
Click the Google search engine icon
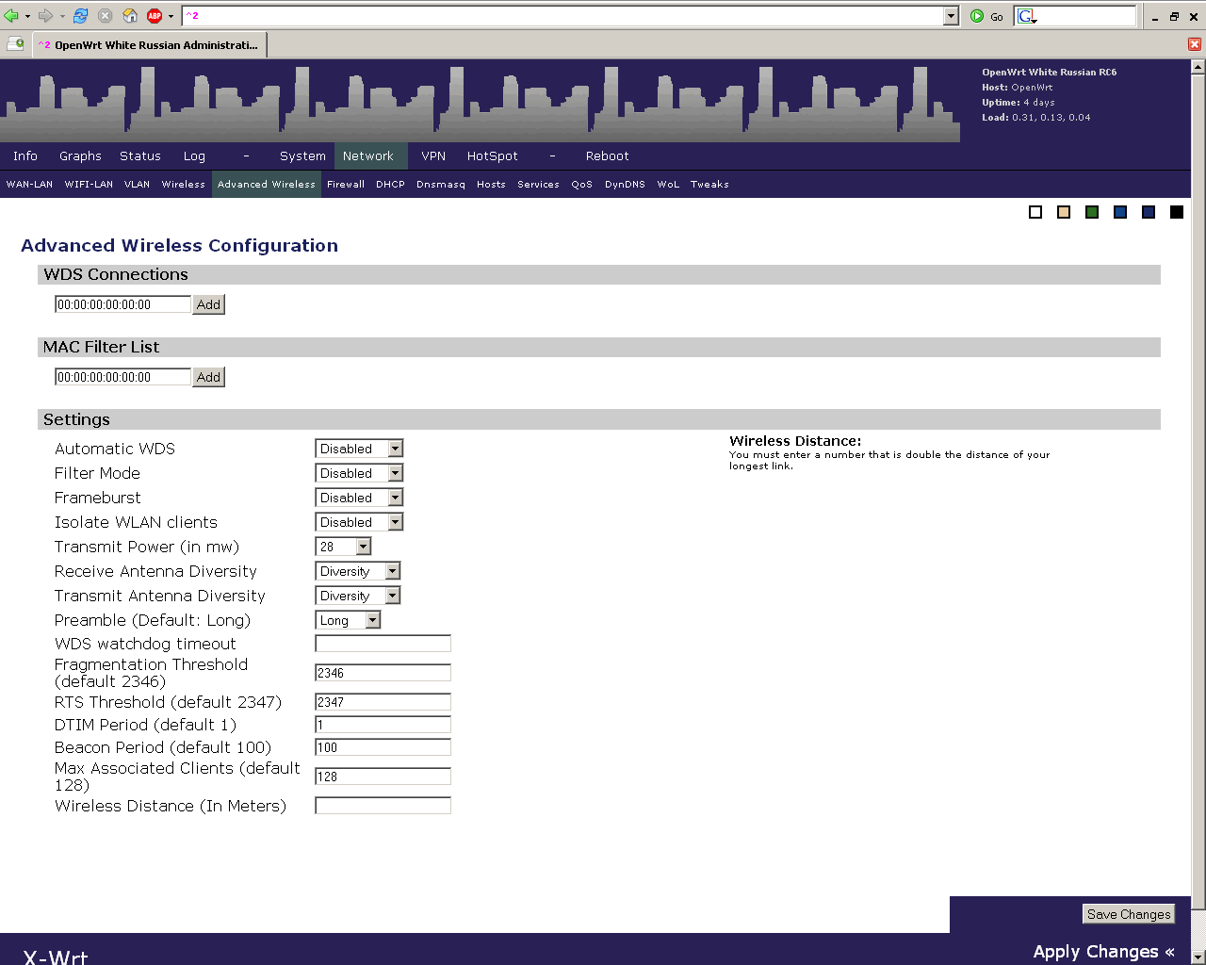(x=1026, y=16)
